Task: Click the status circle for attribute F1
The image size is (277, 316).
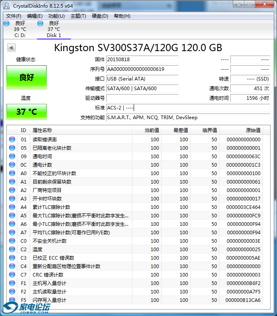Action: (12, 283)
